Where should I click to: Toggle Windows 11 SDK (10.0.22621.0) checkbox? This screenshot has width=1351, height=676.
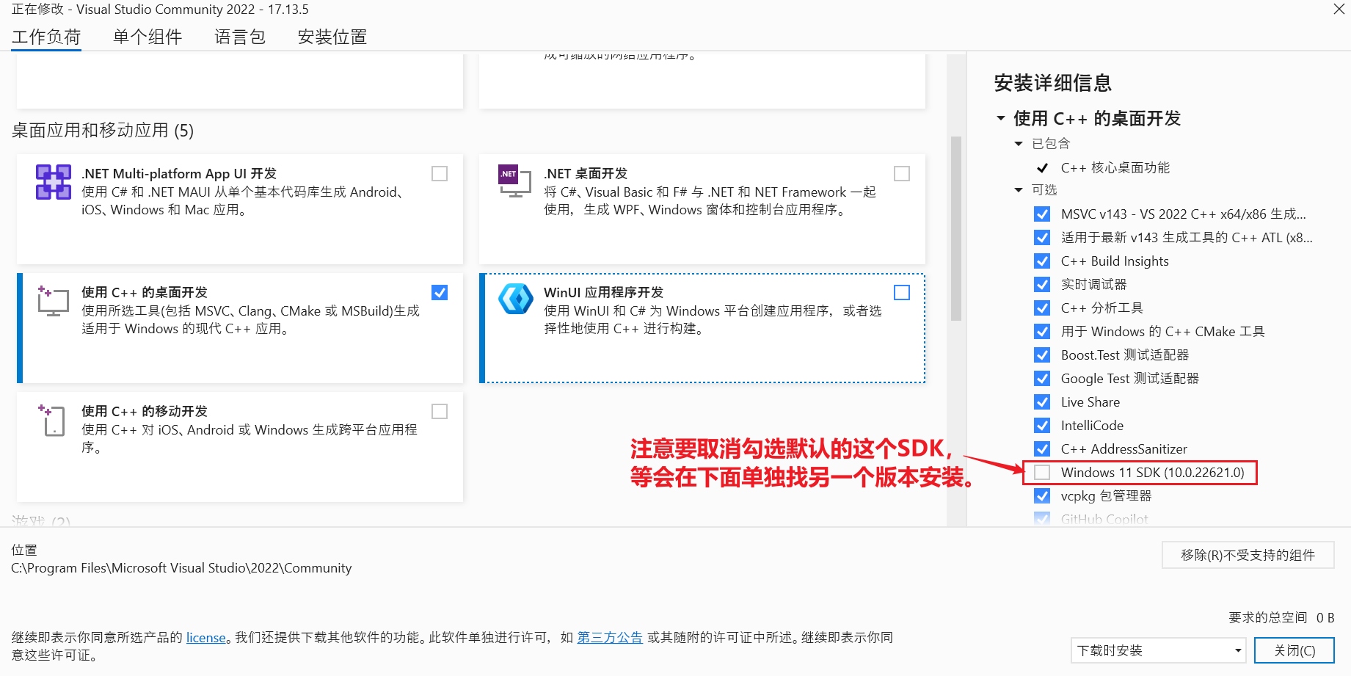pyautogui.click(x=1042, y=473)
